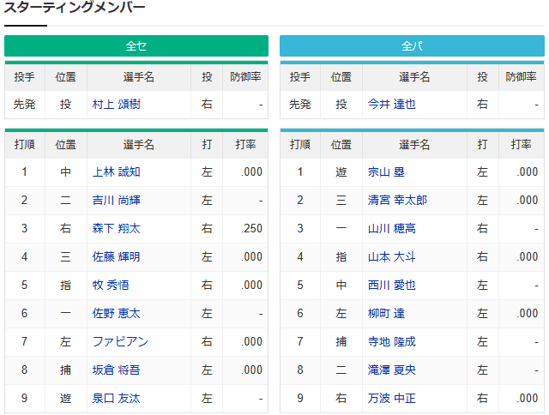Open the 全パ team header
Viewport: 549px width, 415px height.
pyautogui.click(x=412, y=45)
